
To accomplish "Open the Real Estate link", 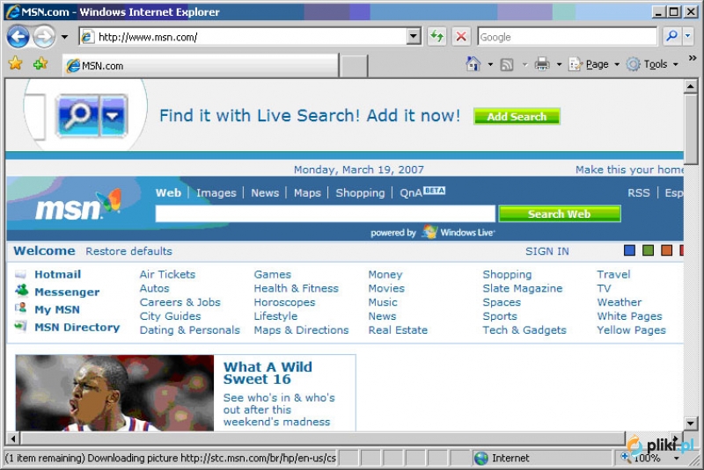I will pos(398,330).
